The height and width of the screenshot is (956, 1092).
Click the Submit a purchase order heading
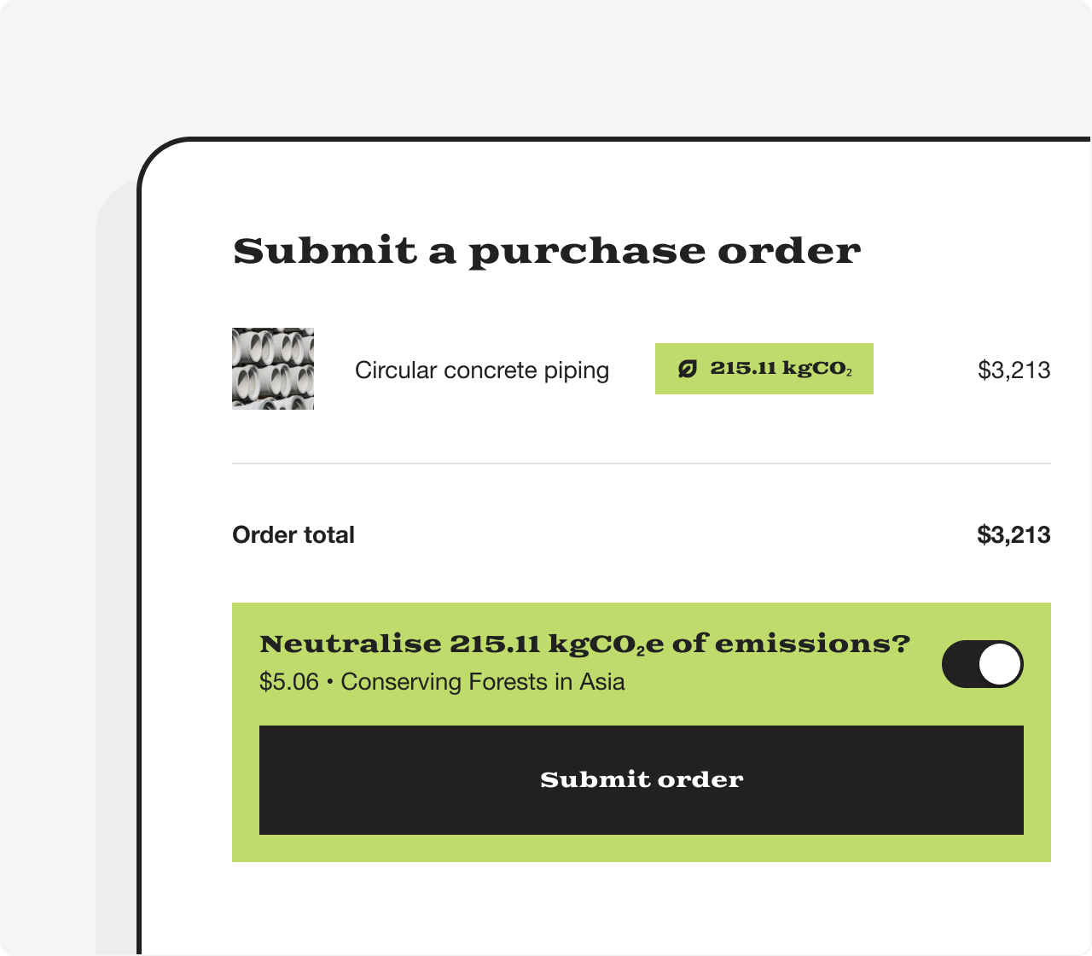[x=547, y=251]
